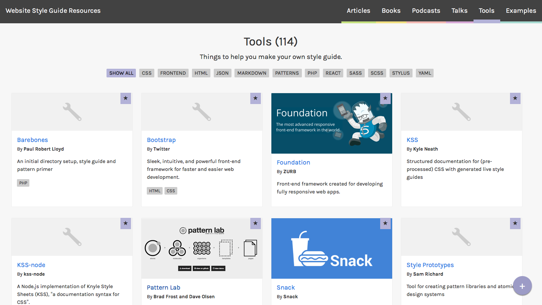Screen dimensions: 542x305
Task: Filter tools by STYLUS
Action: [401, 73]
